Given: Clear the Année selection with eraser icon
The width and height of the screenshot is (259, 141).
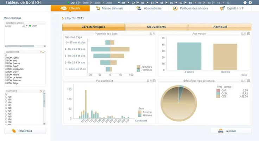Looking at the screenshot, I should point(24,26).
